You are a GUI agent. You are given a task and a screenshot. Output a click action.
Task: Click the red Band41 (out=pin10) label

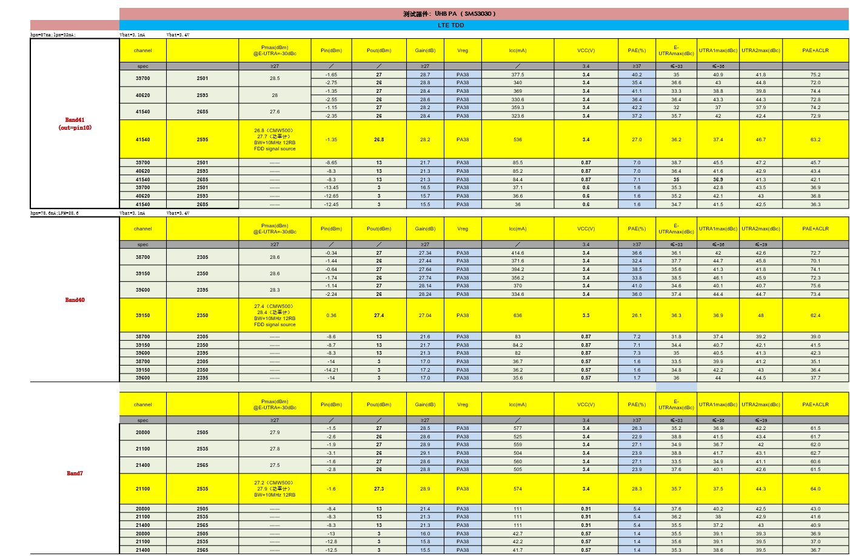[75, 124]
